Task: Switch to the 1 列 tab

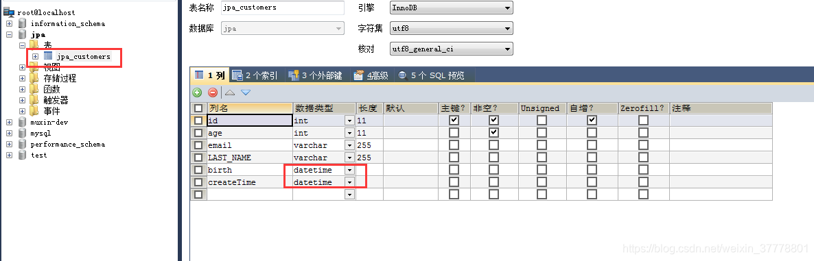Action: pos(210,75)
